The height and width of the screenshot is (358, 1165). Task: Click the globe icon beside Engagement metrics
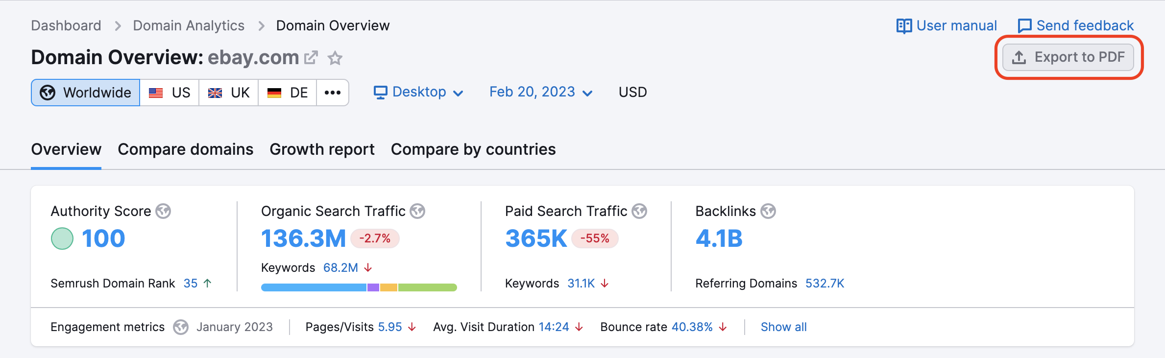tap(181, 327)
